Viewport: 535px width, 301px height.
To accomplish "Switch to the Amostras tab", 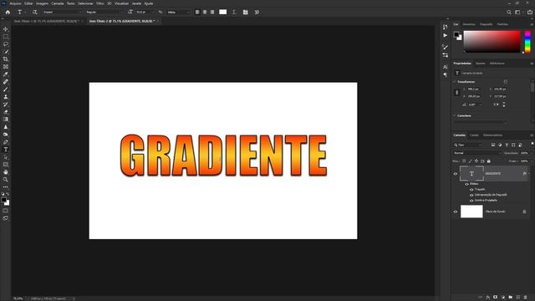I will 469,24.
